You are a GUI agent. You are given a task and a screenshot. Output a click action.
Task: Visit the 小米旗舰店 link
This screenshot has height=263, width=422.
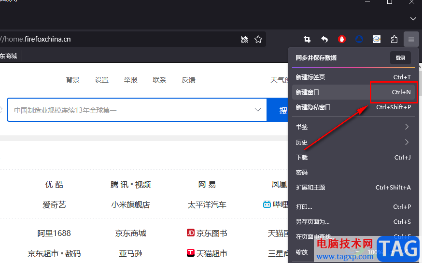pyautogui.click(x=130, y=205)
